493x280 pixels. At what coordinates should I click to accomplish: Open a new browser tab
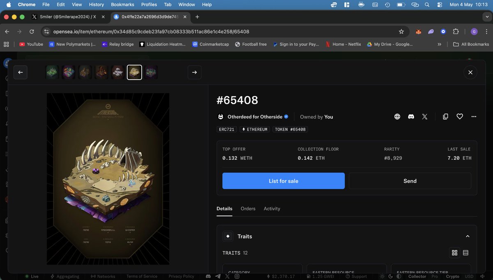coord(197,17)
